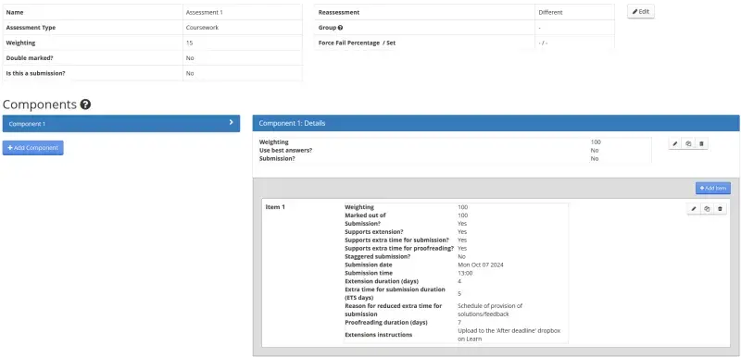
Task: Click the 'Use best answers?' label
Action: pos(286,151)
